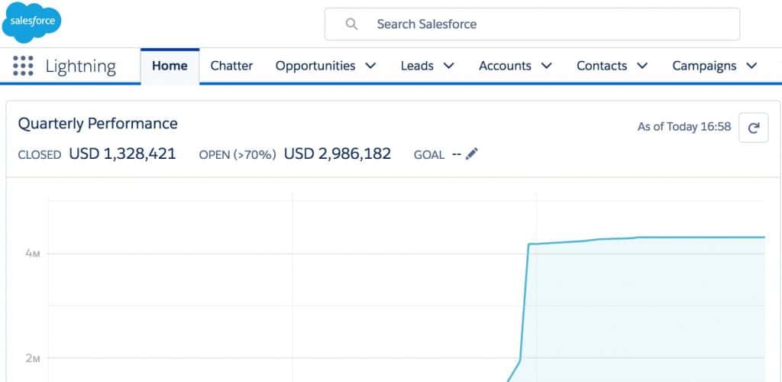Expand the Campaigns tab dropdown chevron

tap(751, 66)
